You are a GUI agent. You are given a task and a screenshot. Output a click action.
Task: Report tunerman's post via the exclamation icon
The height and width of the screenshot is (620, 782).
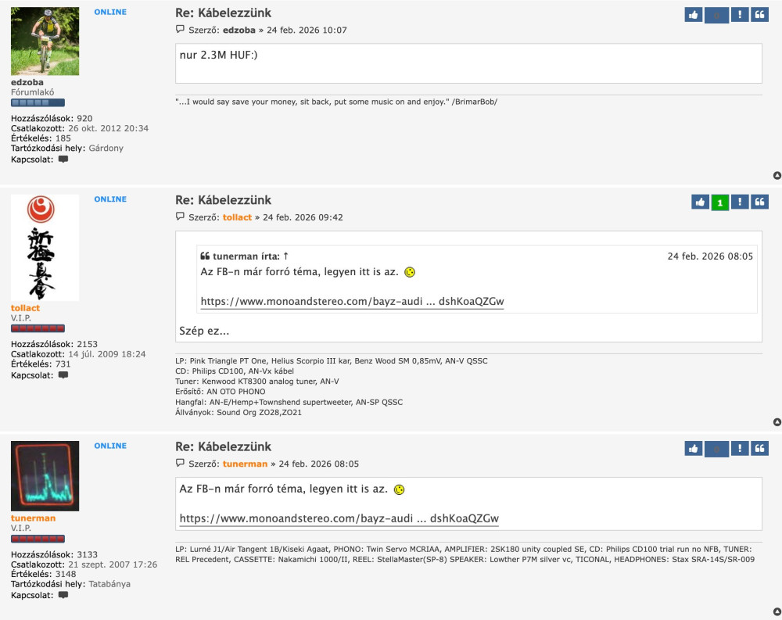[x=739, y=448]
